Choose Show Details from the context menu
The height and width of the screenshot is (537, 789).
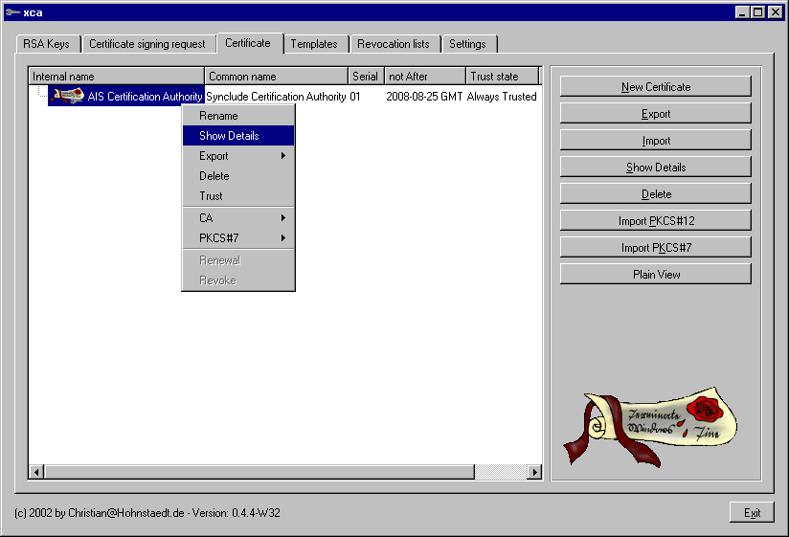click(229, 136)
